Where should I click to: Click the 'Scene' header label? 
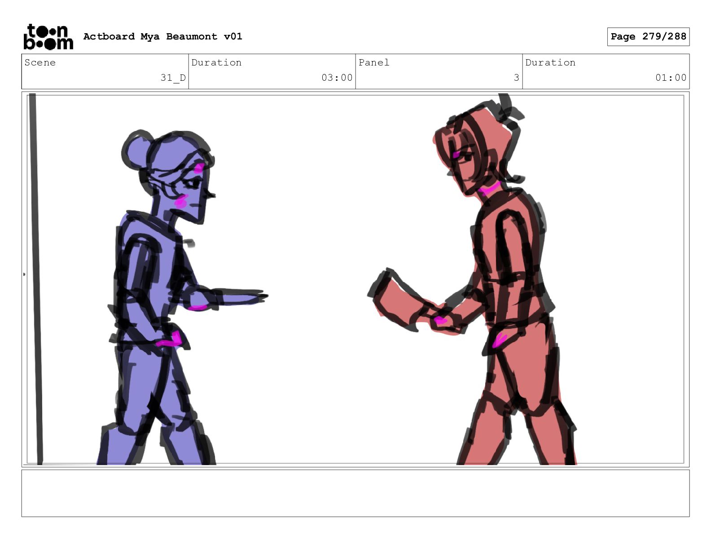coord(40,62)
